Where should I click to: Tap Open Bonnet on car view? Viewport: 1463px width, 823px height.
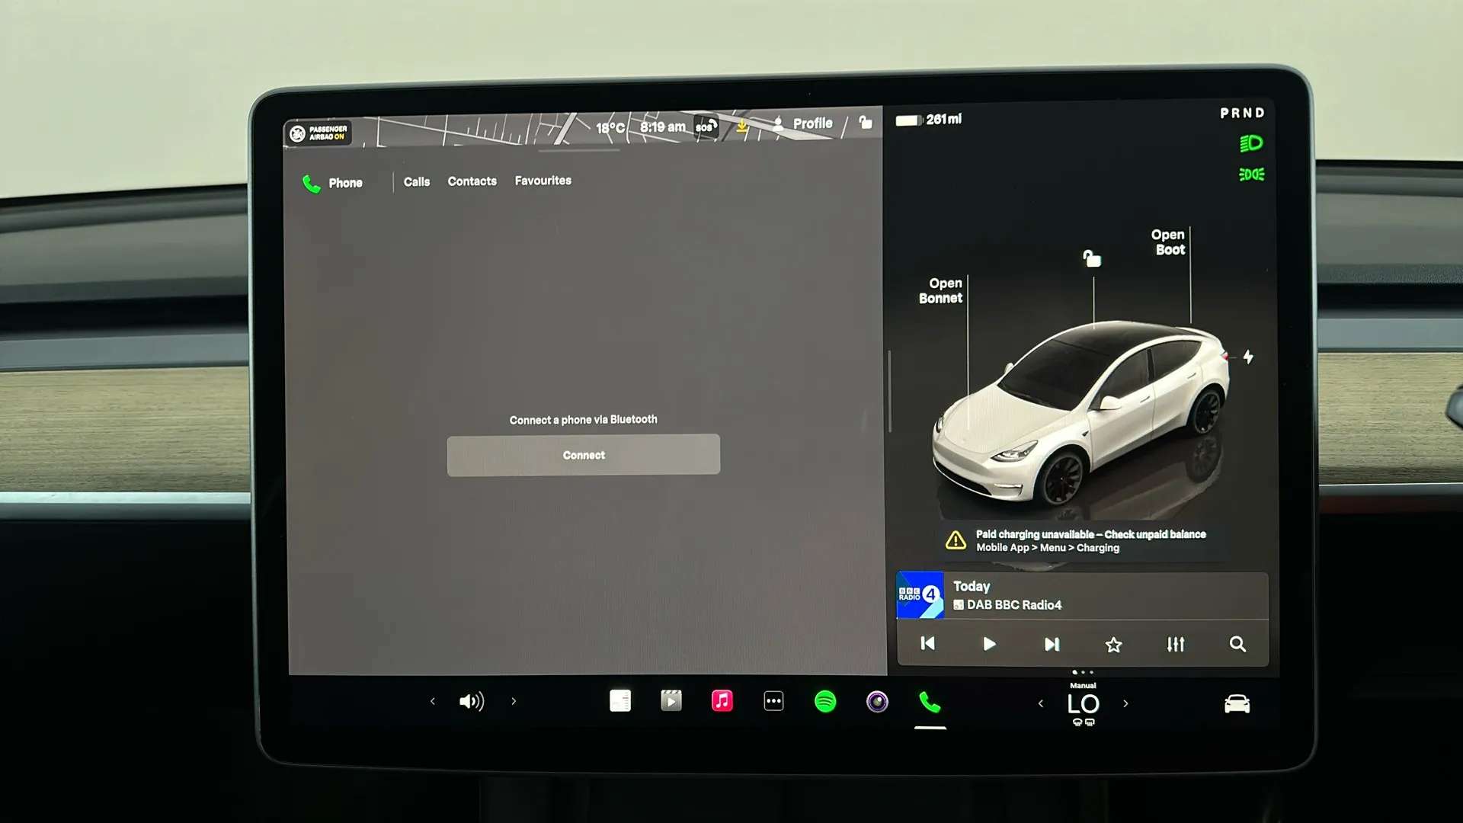click(x=942, y=290)
